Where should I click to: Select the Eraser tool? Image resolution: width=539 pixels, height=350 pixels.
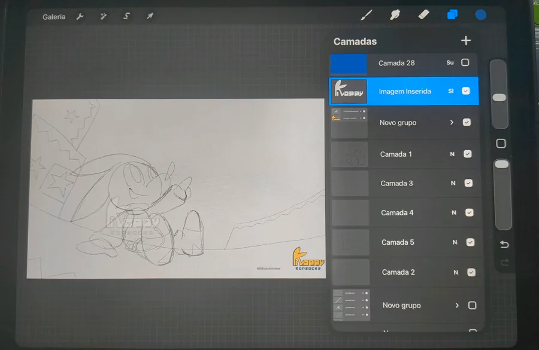[x=423, y=14]
